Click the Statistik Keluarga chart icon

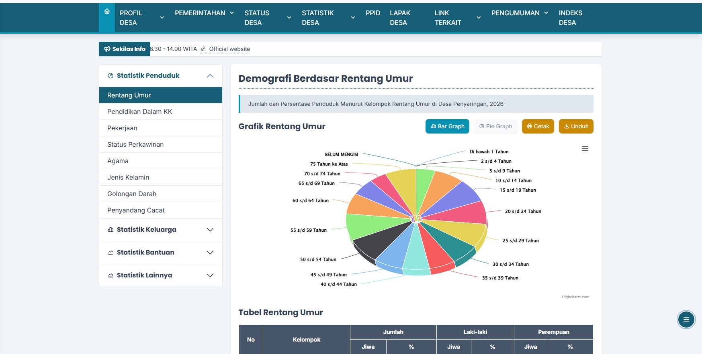pyautogui.click(x=111, y=230)
